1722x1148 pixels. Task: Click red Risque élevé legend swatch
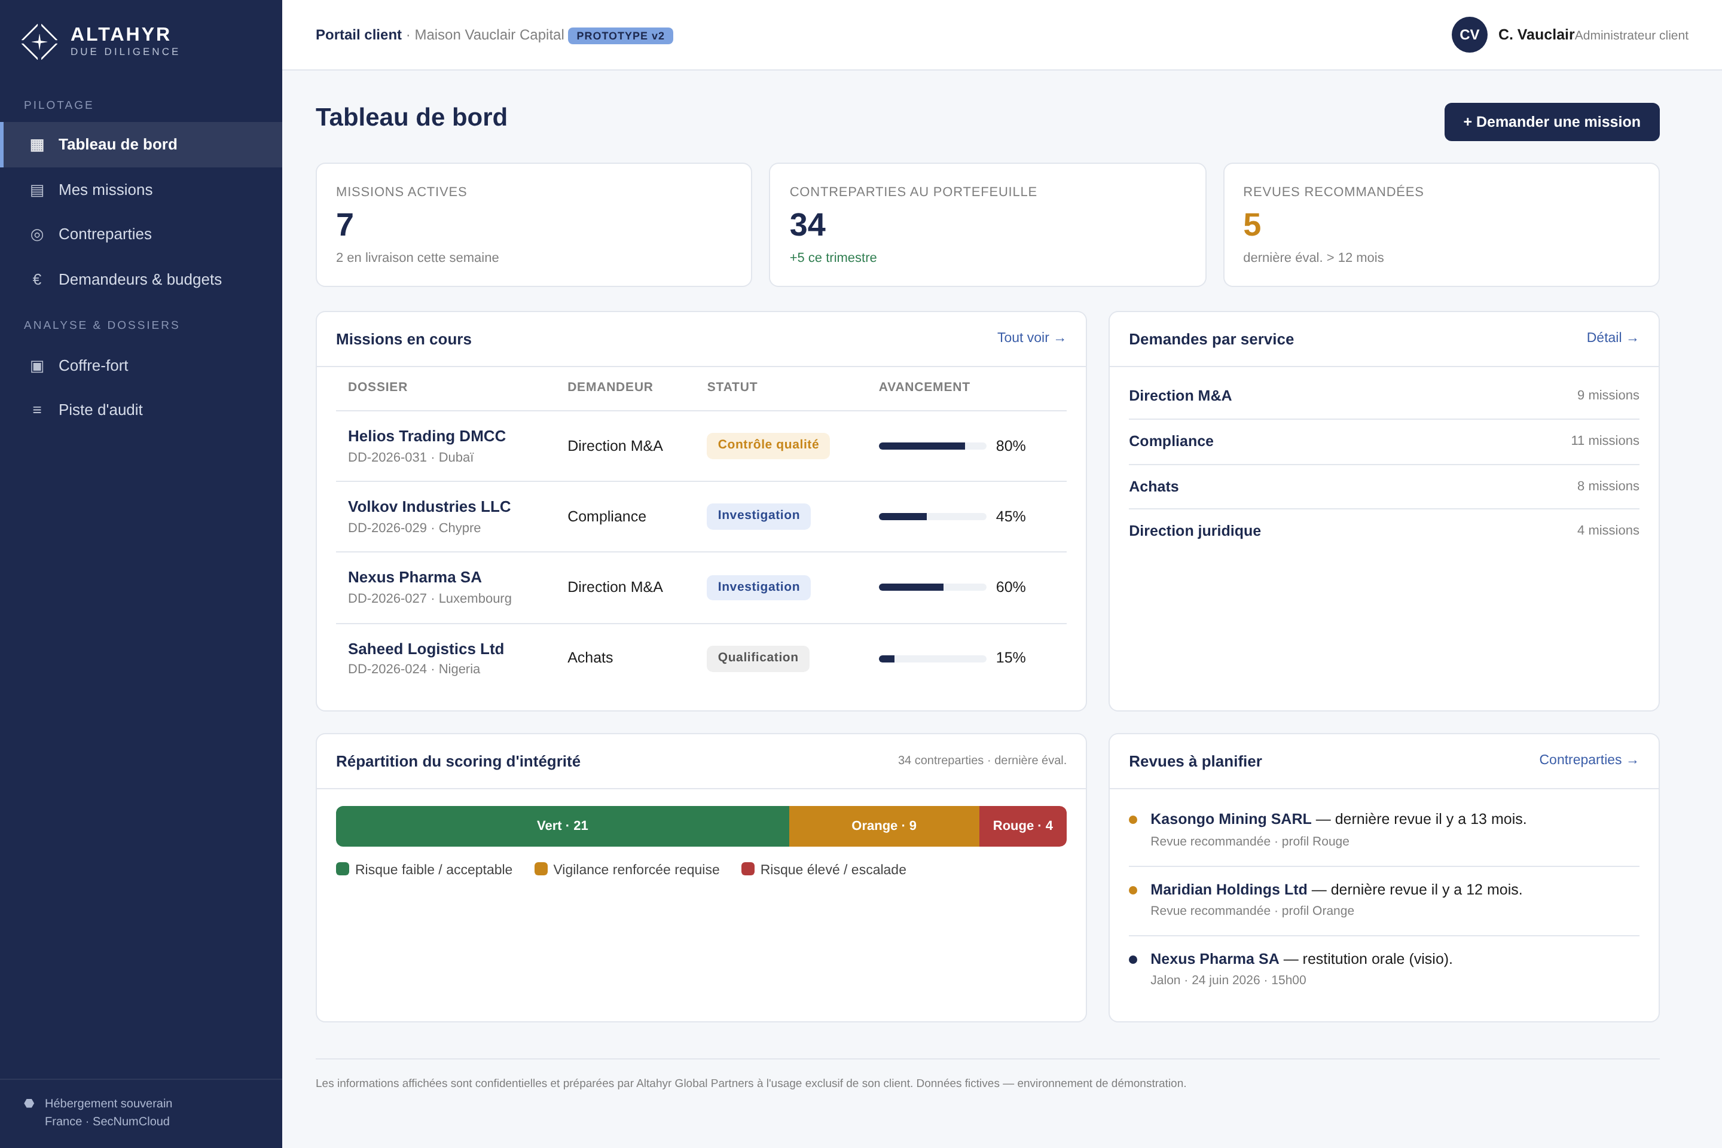747,869
